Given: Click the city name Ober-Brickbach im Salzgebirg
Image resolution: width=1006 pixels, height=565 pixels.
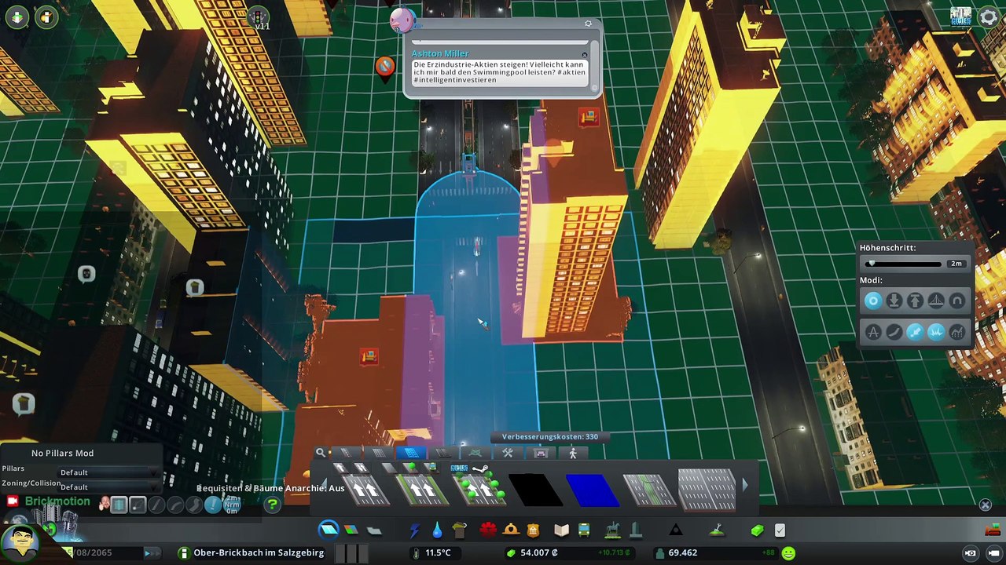Looking at the screenshot, I should (258, 553).
